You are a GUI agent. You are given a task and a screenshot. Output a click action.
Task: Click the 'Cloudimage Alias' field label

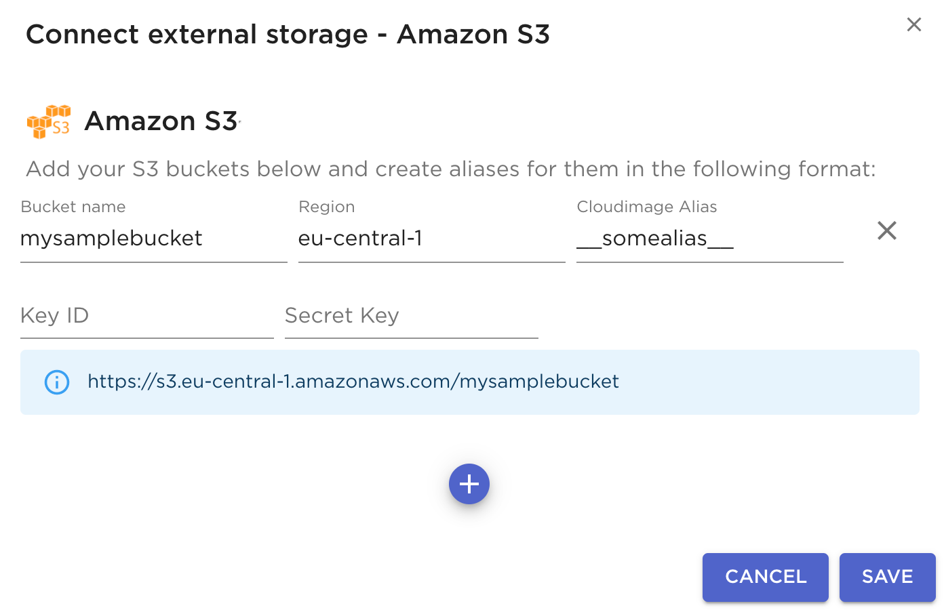646,207
